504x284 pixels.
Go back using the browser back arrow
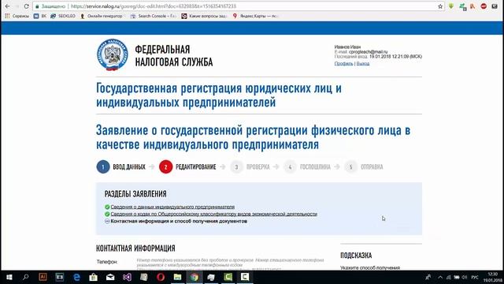pyautogui.click(x=7, y=6)
